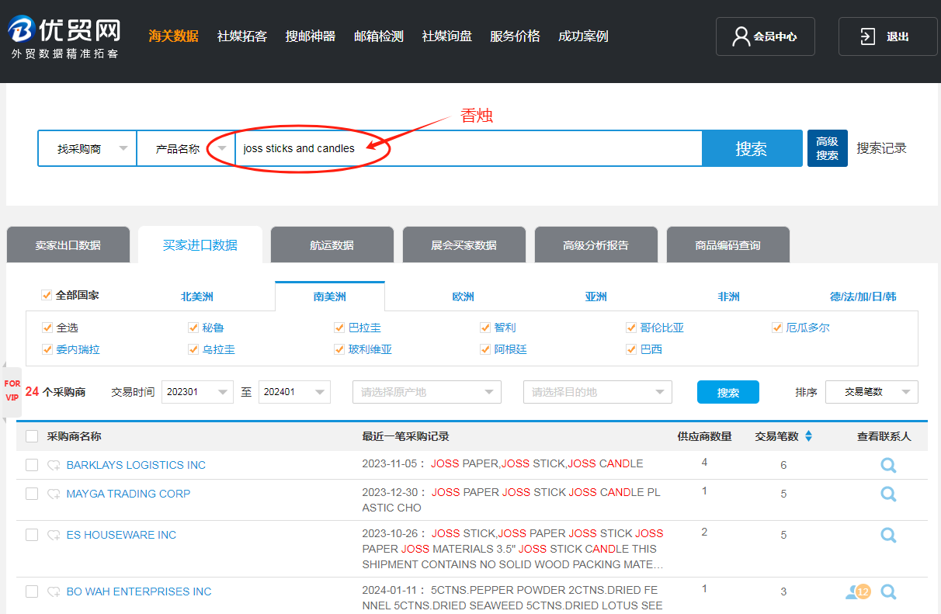
Task: Click the FOR VIP side tab
Action: pos(12,390)
